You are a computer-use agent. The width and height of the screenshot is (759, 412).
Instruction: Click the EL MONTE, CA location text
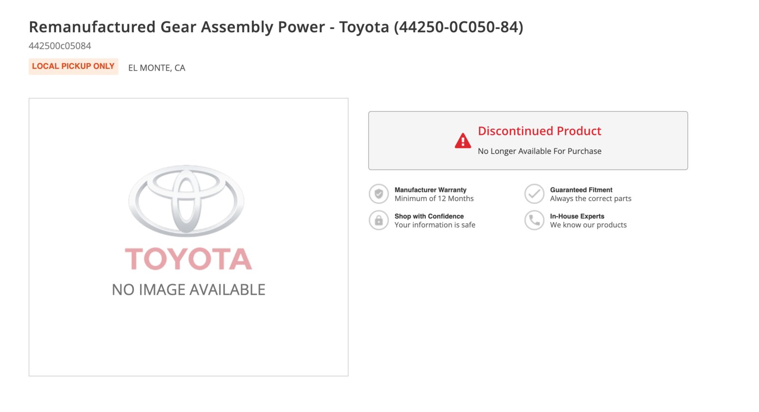pos(157,68)
